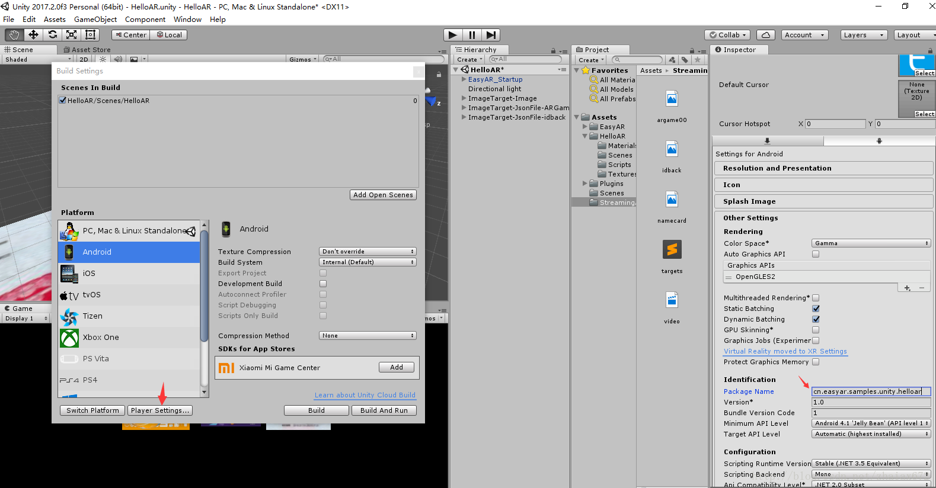Open the GameObject menu
Viewport: 936px width, 488px height.
click(95, 20)
